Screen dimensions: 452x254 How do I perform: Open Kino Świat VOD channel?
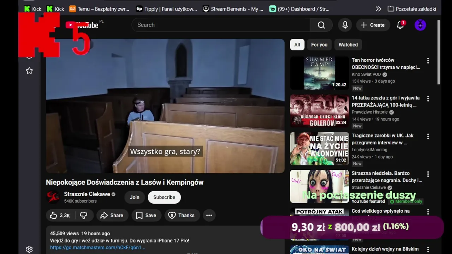[x=367, y=74]
